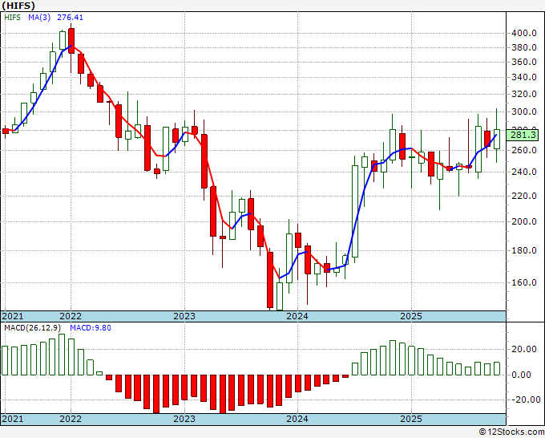The image size is (545, 438).
Task: Click the 360.0 price axis label
Action: (x=524, y=63)
